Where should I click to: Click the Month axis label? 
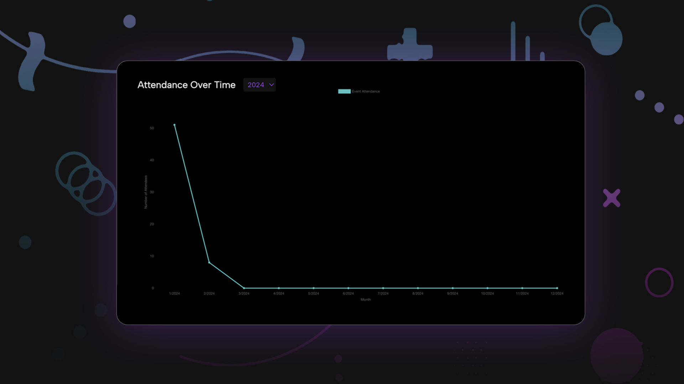click(x=365, y=300)
